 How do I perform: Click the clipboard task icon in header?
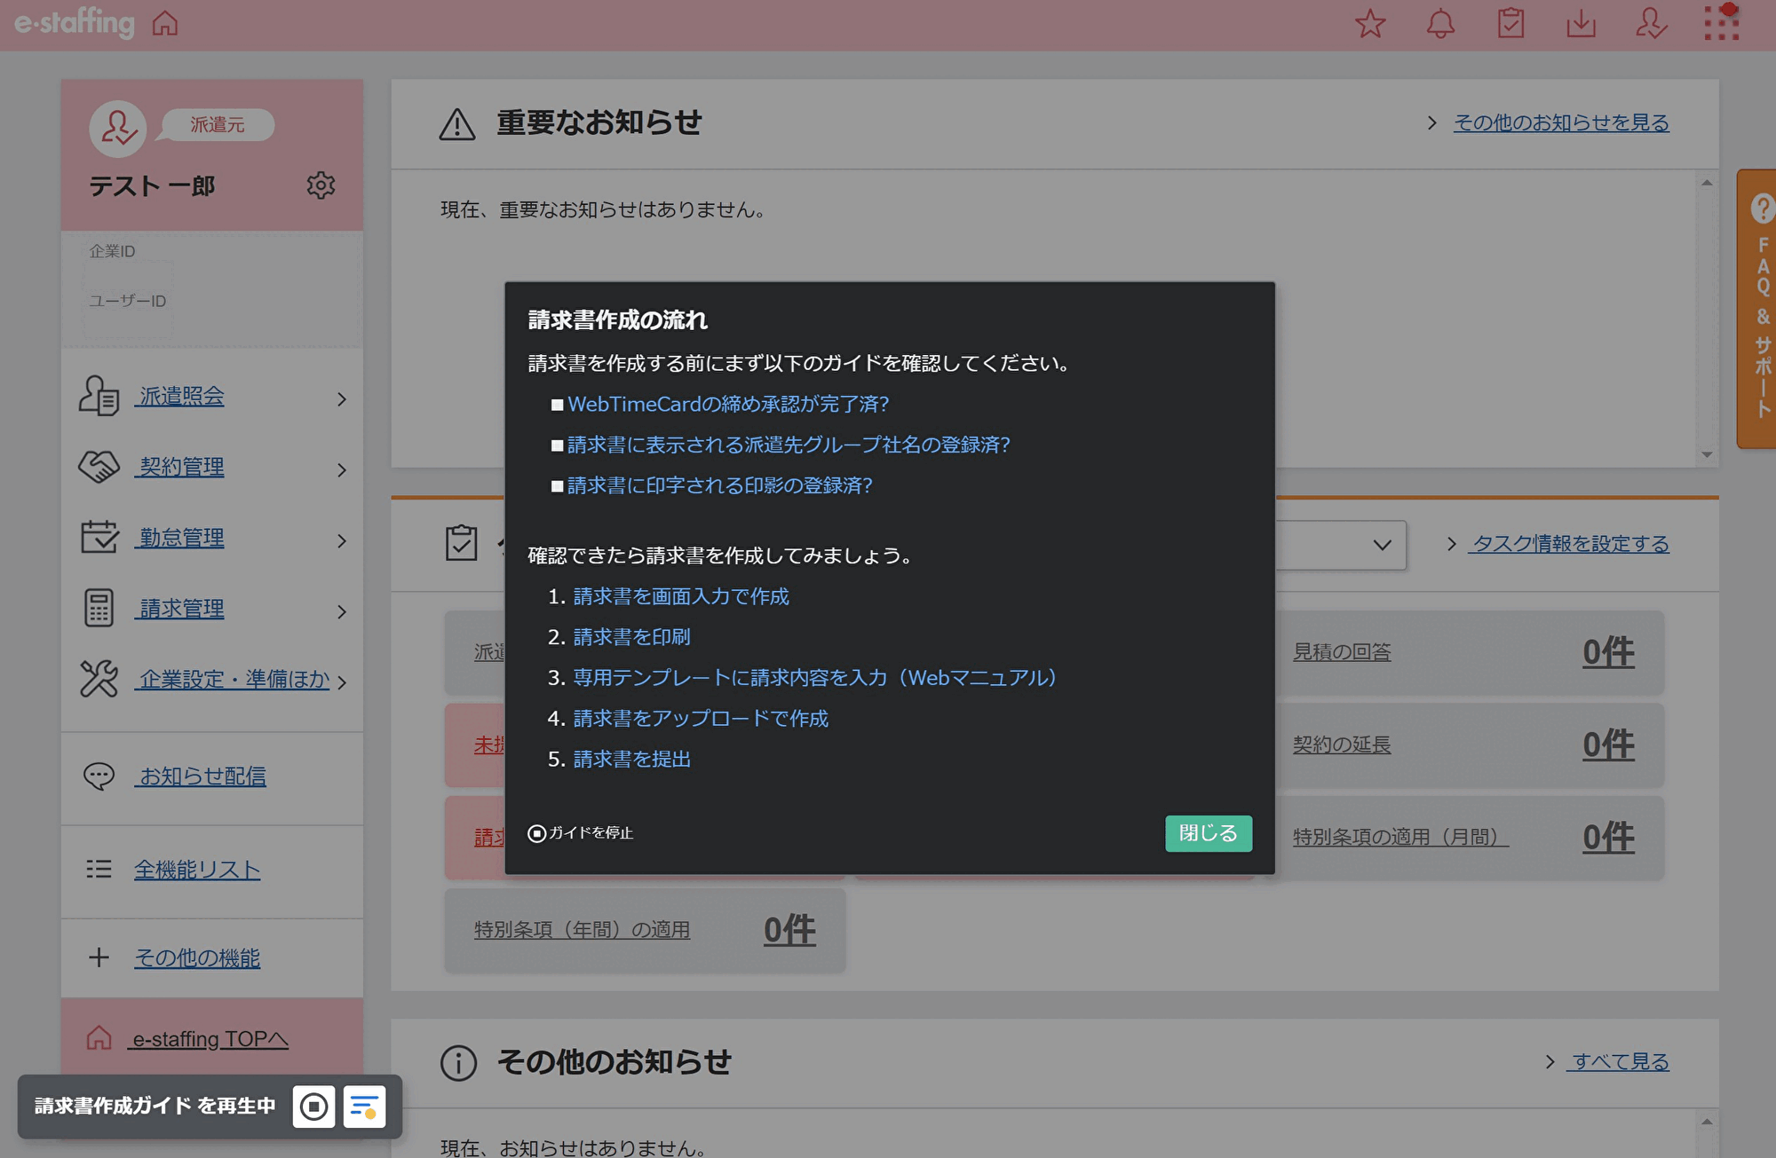point(1510,24)
